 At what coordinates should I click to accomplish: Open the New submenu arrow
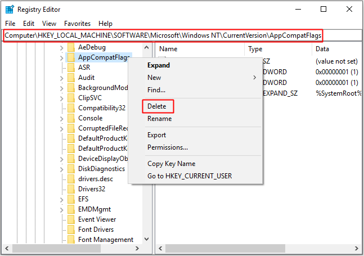[254, 78]
